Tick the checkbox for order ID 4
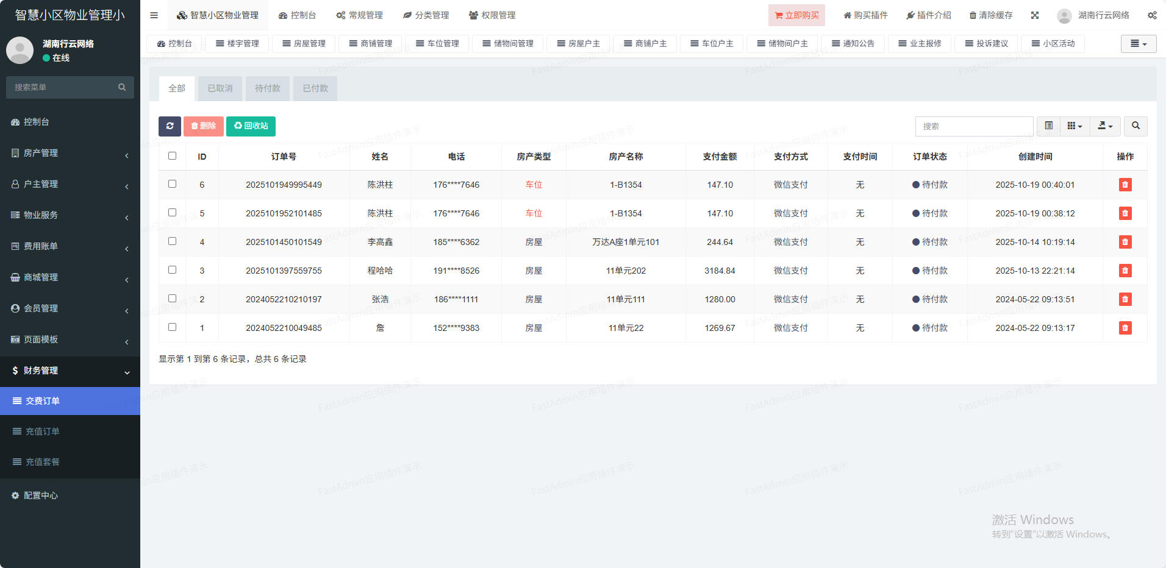The image size is (1166, 568). (x=173, y=241)
